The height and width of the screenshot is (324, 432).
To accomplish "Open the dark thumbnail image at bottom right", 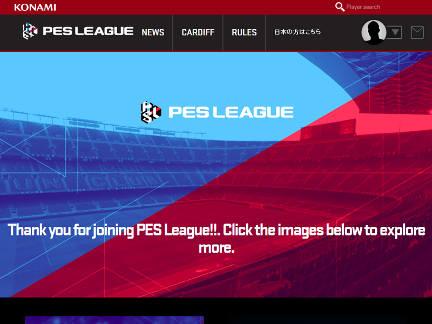I will (x=318, y=320).
